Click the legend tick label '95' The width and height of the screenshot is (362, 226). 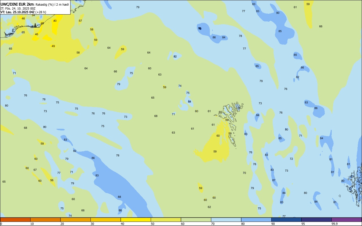click(303, 224)
